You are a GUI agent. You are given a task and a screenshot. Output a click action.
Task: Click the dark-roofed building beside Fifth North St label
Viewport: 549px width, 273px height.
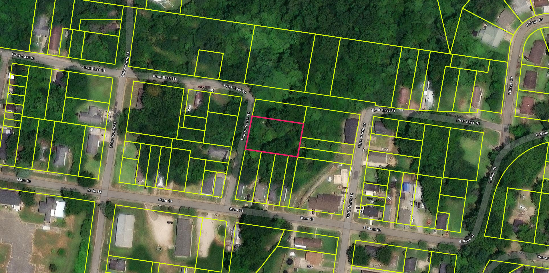coord(351,131)
